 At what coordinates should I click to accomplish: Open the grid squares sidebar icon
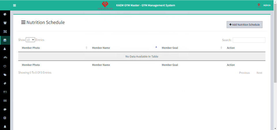[5, 92]
